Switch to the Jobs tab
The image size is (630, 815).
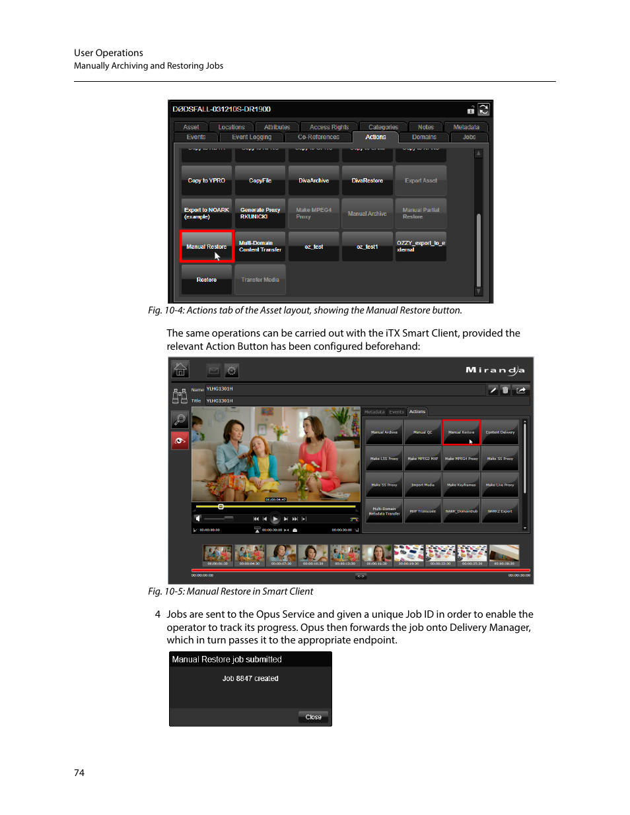pyautogui.click(x=469, y=137)
